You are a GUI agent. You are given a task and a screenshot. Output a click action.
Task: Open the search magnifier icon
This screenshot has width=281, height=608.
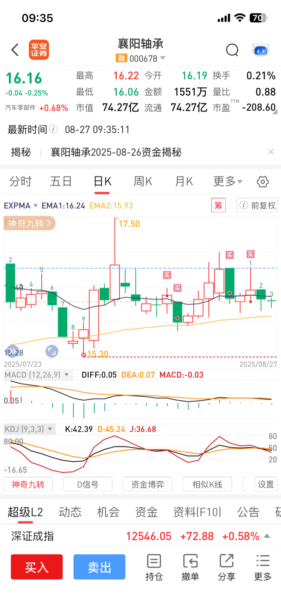[x=232, y=50]
